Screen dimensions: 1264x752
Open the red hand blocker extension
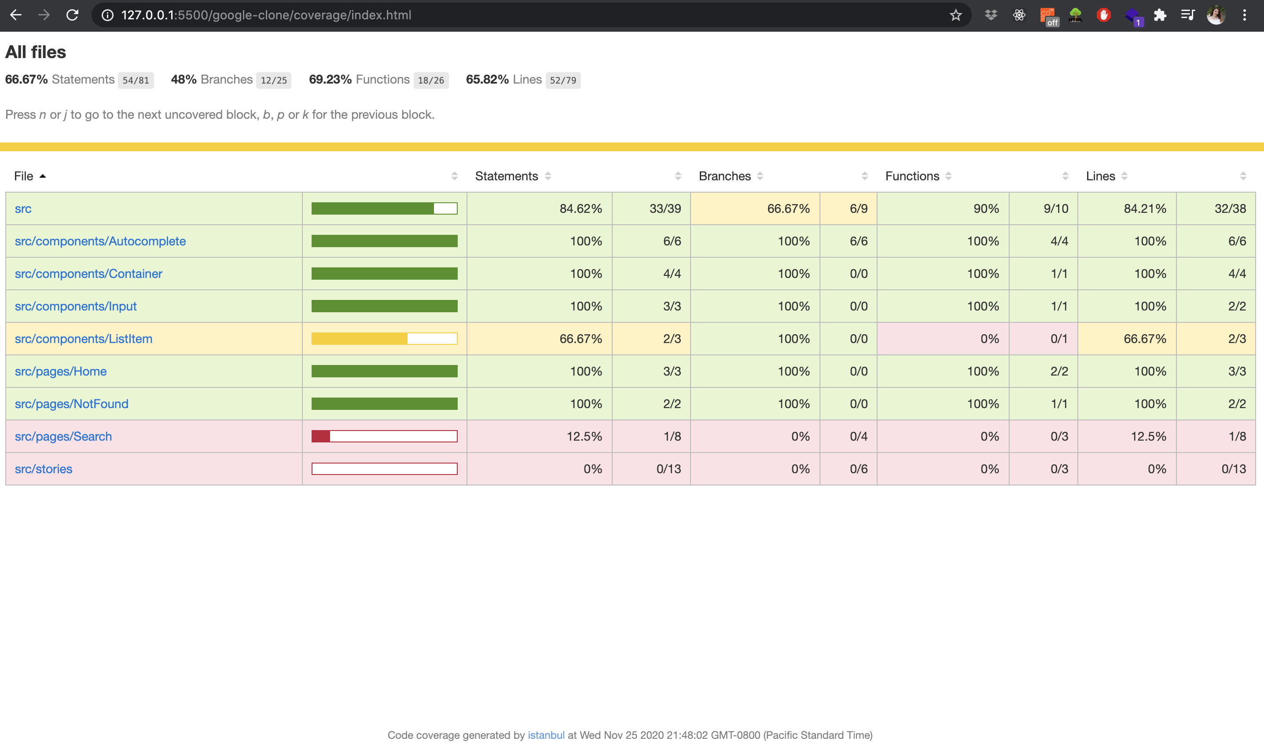[1104, 15]
